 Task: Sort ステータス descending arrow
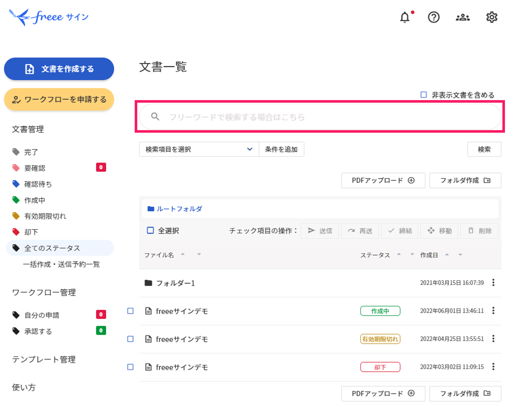412,254
